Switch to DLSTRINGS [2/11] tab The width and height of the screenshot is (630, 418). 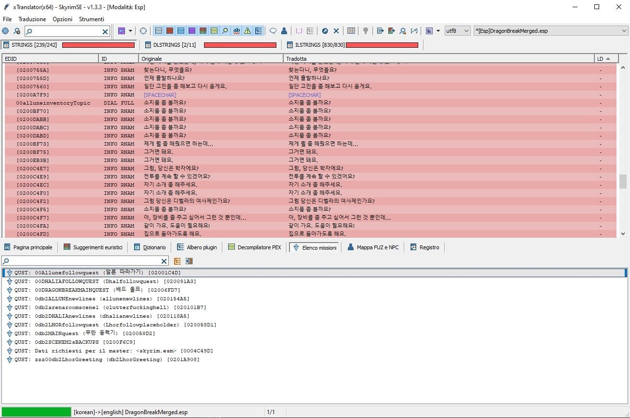coord(211,45)
